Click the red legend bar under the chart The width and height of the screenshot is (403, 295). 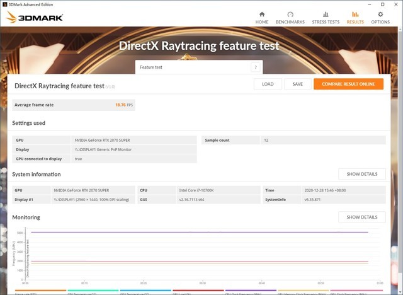(x=198, y=291)
